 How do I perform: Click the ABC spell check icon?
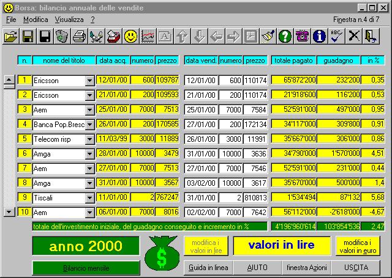point(336,37)
